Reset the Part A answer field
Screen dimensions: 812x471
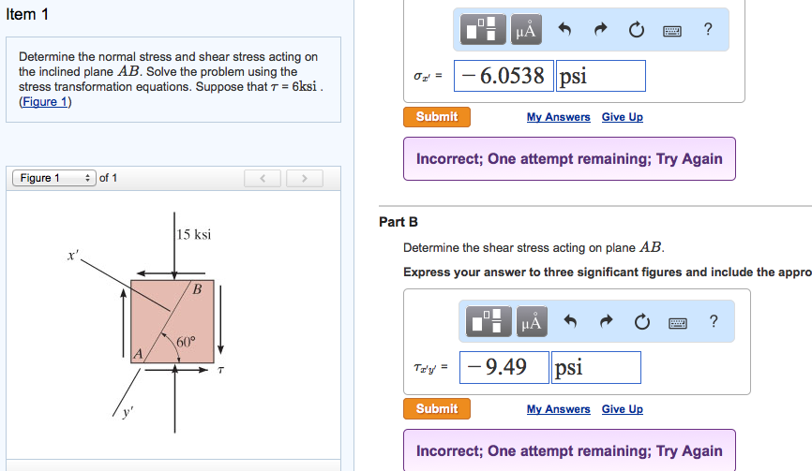coord(637,29)
